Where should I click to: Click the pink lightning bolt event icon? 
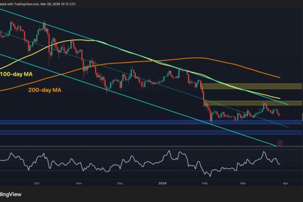280,143
